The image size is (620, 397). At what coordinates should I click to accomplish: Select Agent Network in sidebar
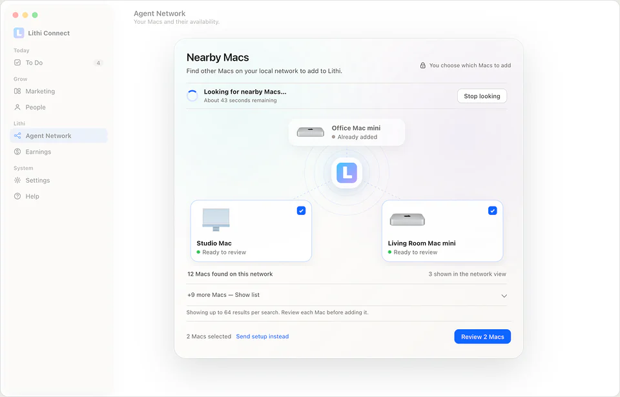click(x=59, y=136)
